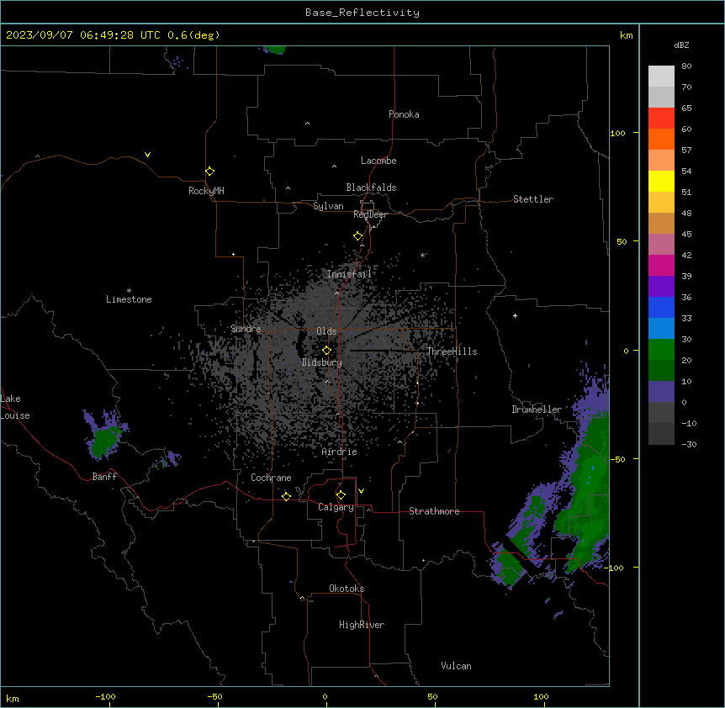
Task: Click the Cochrane label
Action: pyautogui.click(x=271, y=478)
